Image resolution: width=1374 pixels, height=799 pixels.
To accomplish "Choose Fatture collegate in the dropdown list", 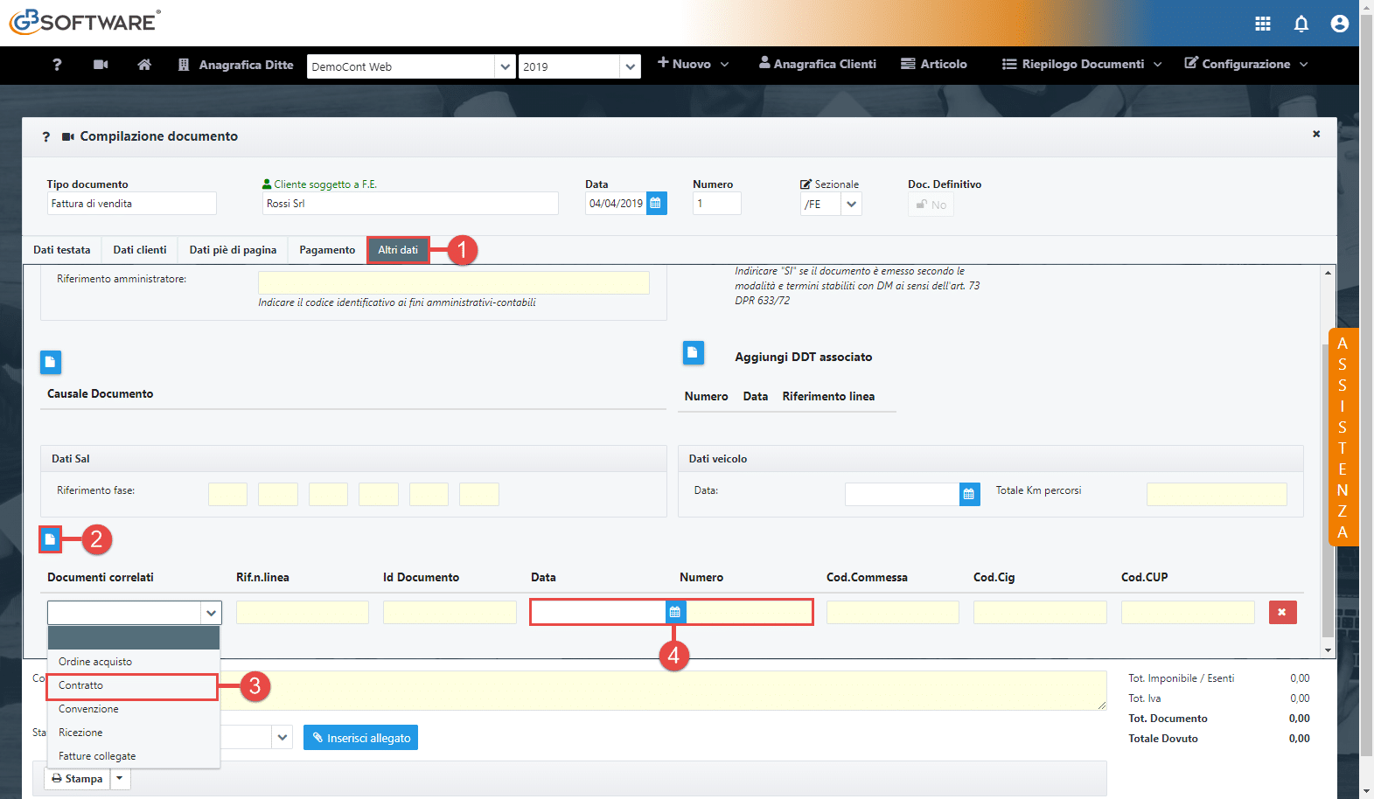I will pos(132,756).
